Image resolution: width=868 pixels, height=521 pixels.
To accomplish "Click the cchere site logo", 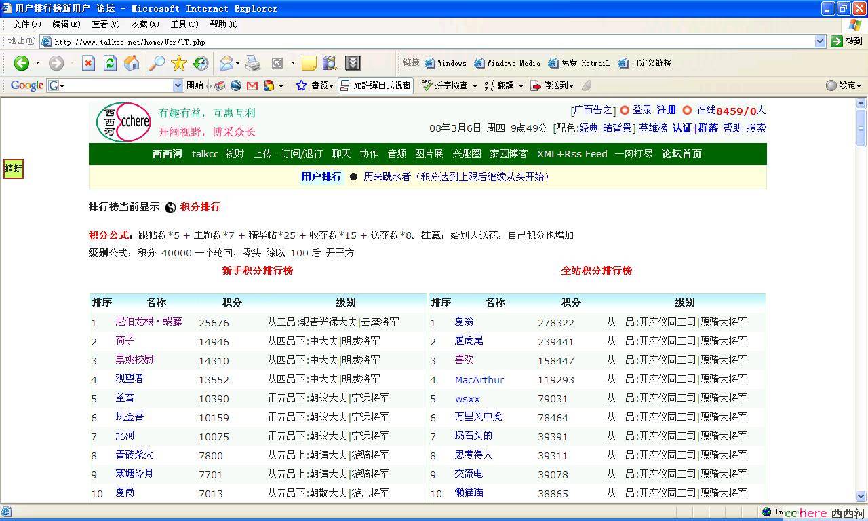I will 123,121.
